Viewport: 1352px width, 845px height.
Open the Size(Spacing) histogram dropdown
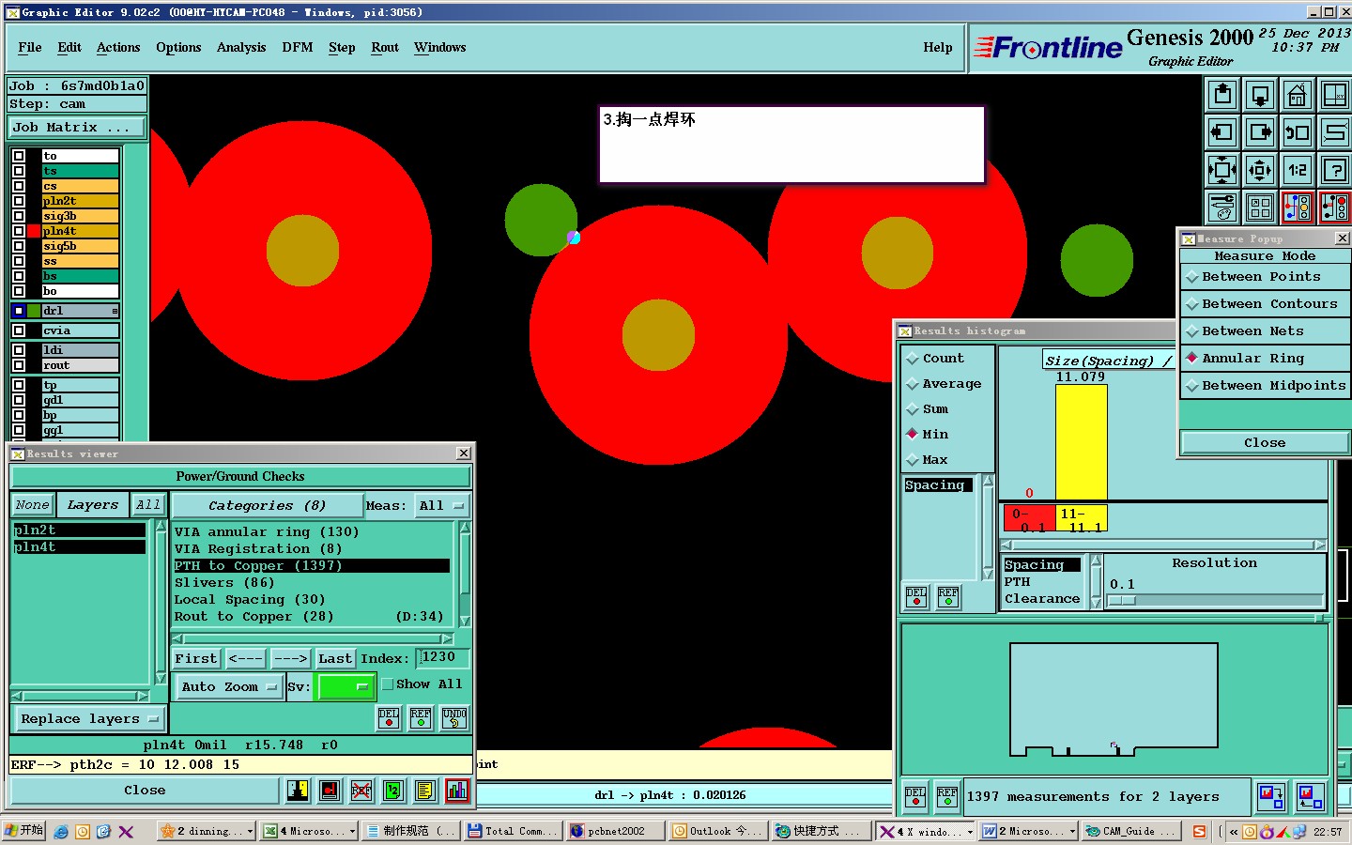pos(1109,361)
